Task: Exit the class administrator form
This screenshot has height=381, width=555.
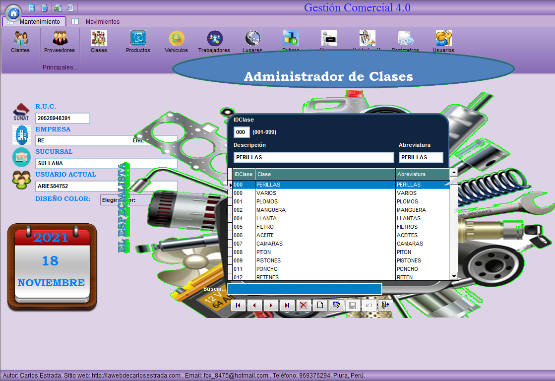Action: click(x=384, y=306)
